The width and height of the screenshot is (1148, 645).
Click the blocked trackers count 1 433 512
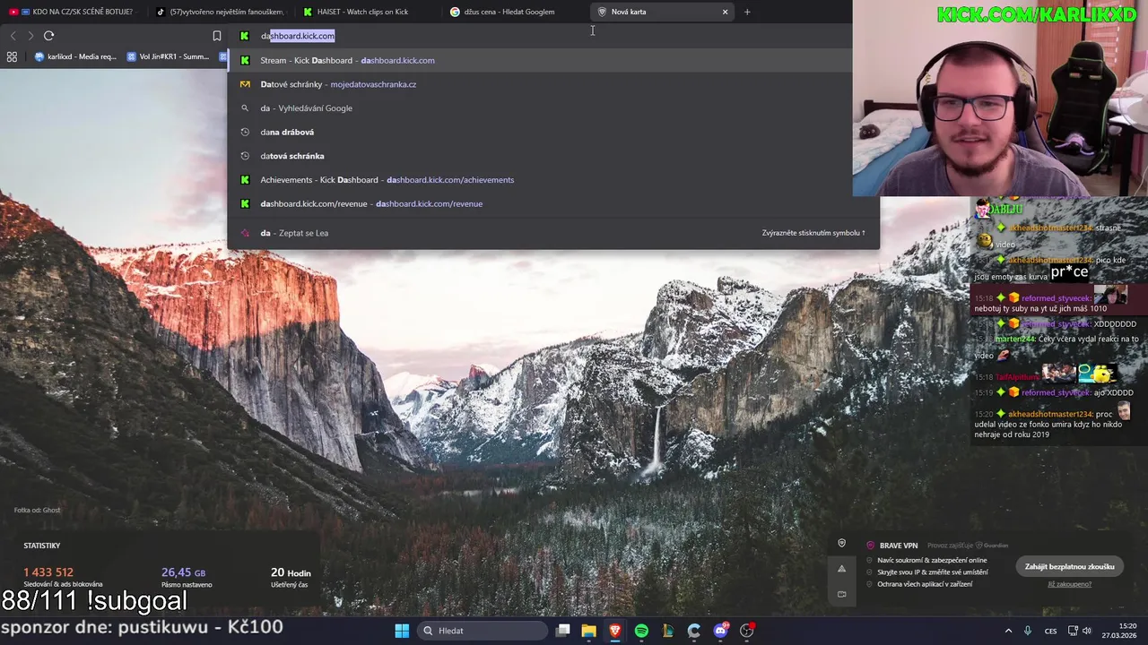[x=48, y=572]
